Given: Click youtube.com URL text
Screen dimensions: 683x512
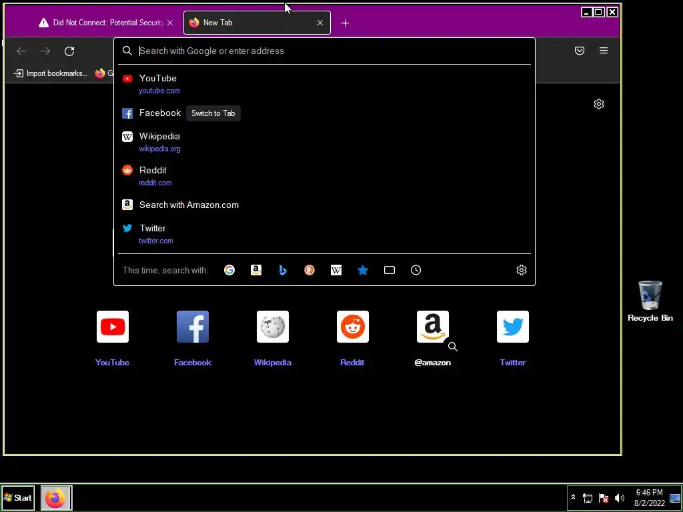Looking at the screenshot, I should click(159, 91).
